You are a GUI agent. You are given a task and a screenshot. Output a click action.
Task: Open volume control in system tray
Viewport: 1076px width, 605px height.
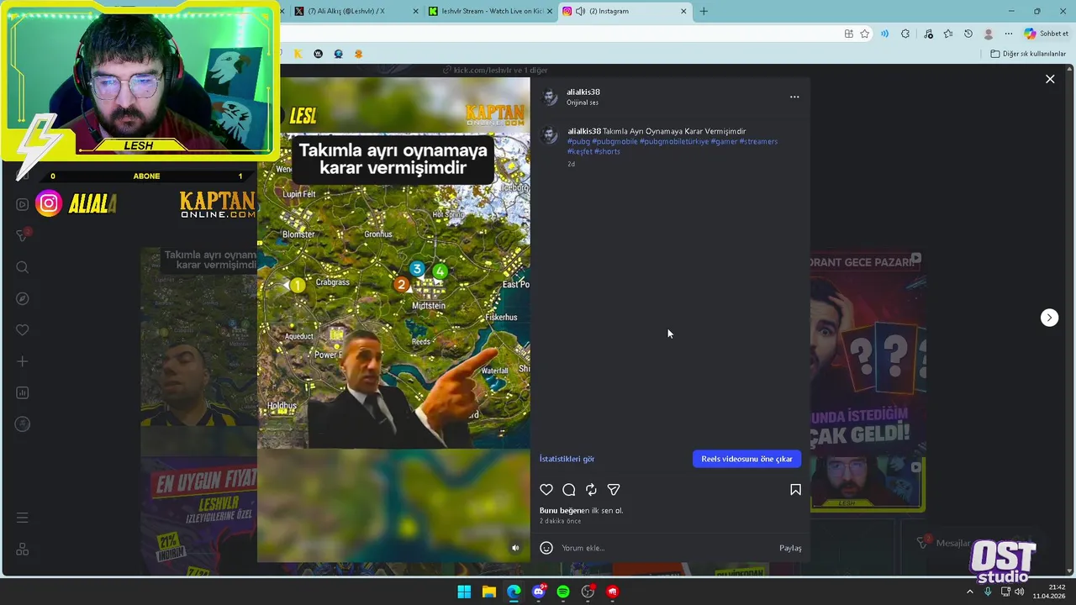point(1020,592)
